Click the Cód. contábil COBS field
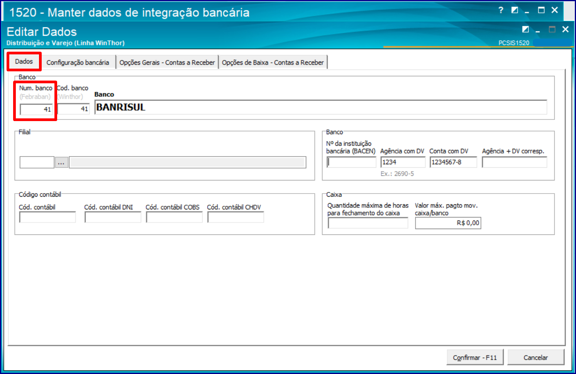Screen dimensions: 576x374 pyautogui.click(x=174, y=217)
